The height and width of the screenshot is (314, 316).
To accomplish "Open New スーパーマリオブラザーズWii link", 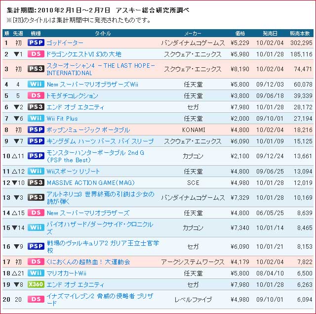I will pos(92,85).
